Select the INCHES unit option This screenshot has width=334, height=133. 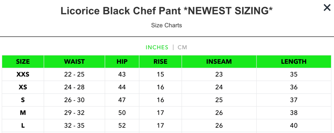pyautogui.click(x=157, y=47)
